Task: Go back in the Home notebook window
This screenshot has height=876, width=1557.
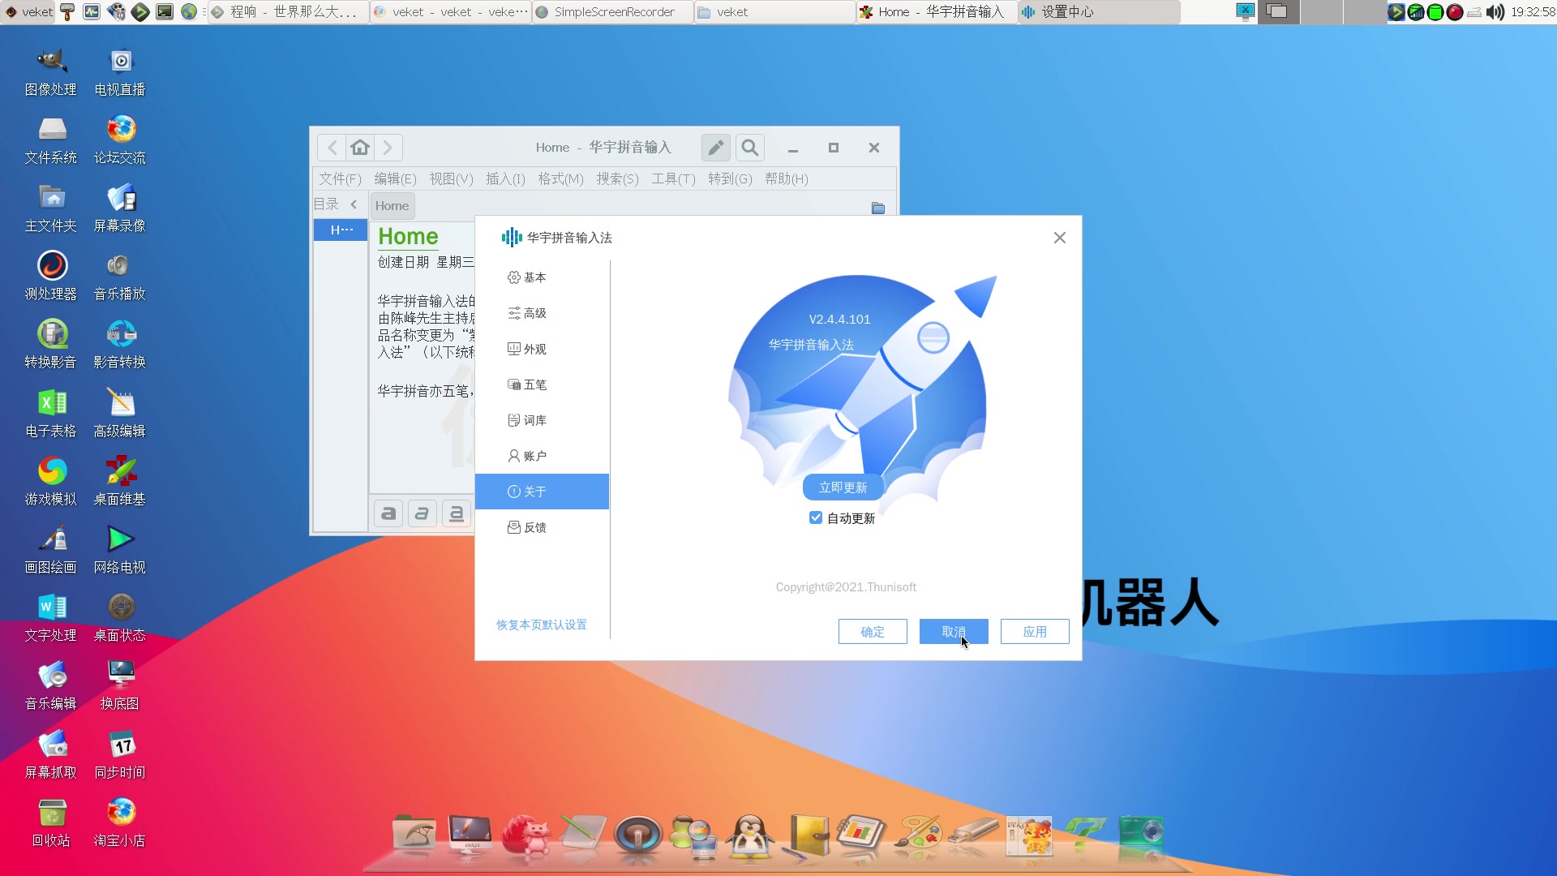Action: [332, 148]
